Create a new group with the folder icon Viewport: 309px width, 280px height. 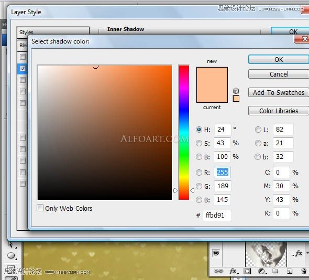point(275,271)
